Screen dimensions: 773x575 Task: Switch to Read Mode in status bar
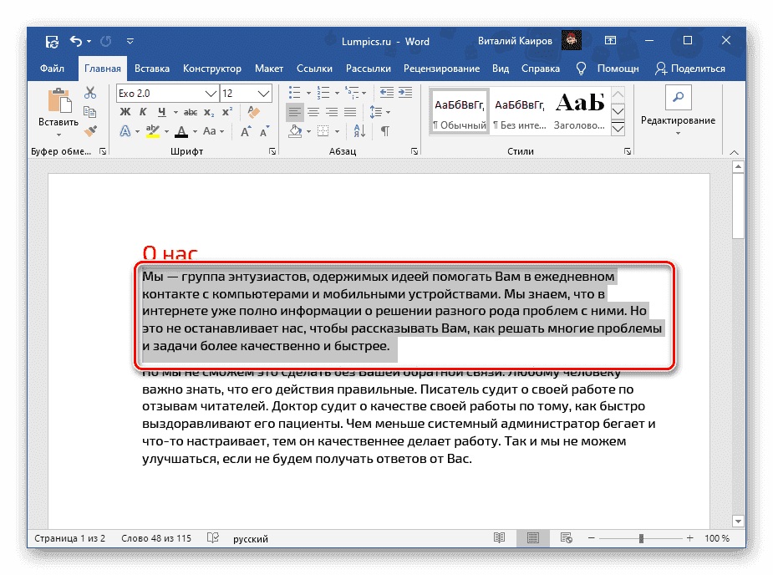click(499, 538)
